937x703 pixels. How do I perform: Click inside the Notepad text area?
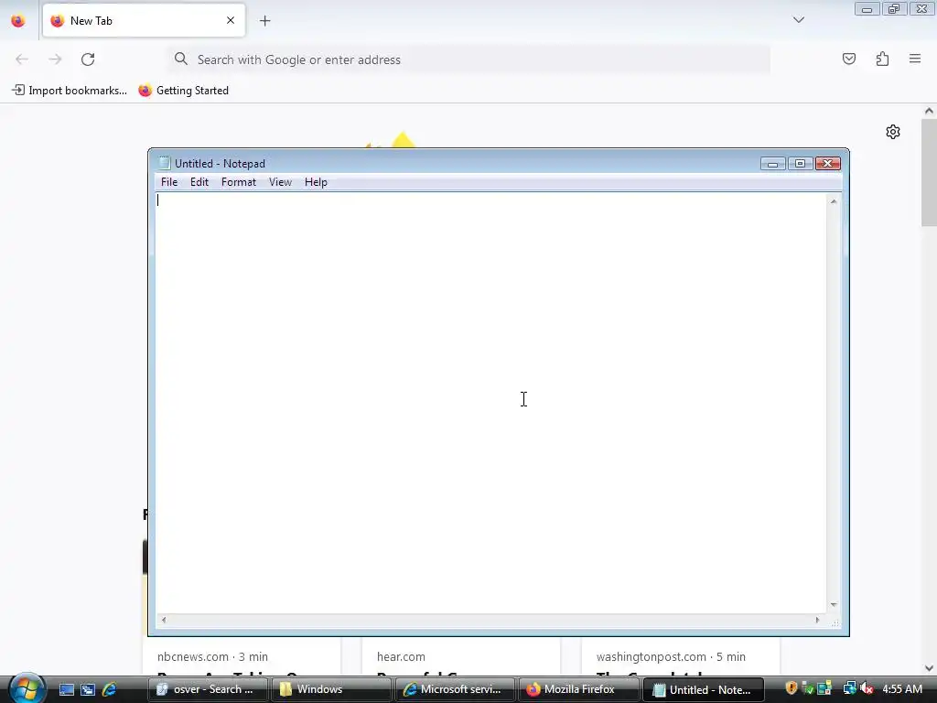tap(490, 403)
